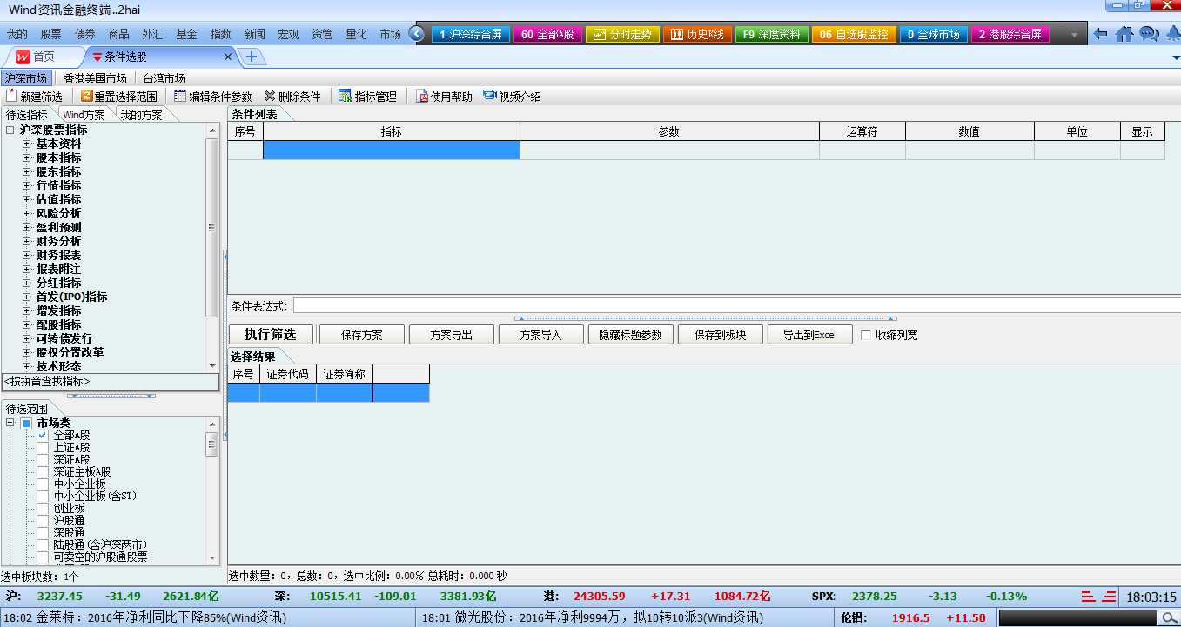Switch to the 香港美国市场 tab
This screenshot has height=627, width=1181.
click(x=96, y=78)
